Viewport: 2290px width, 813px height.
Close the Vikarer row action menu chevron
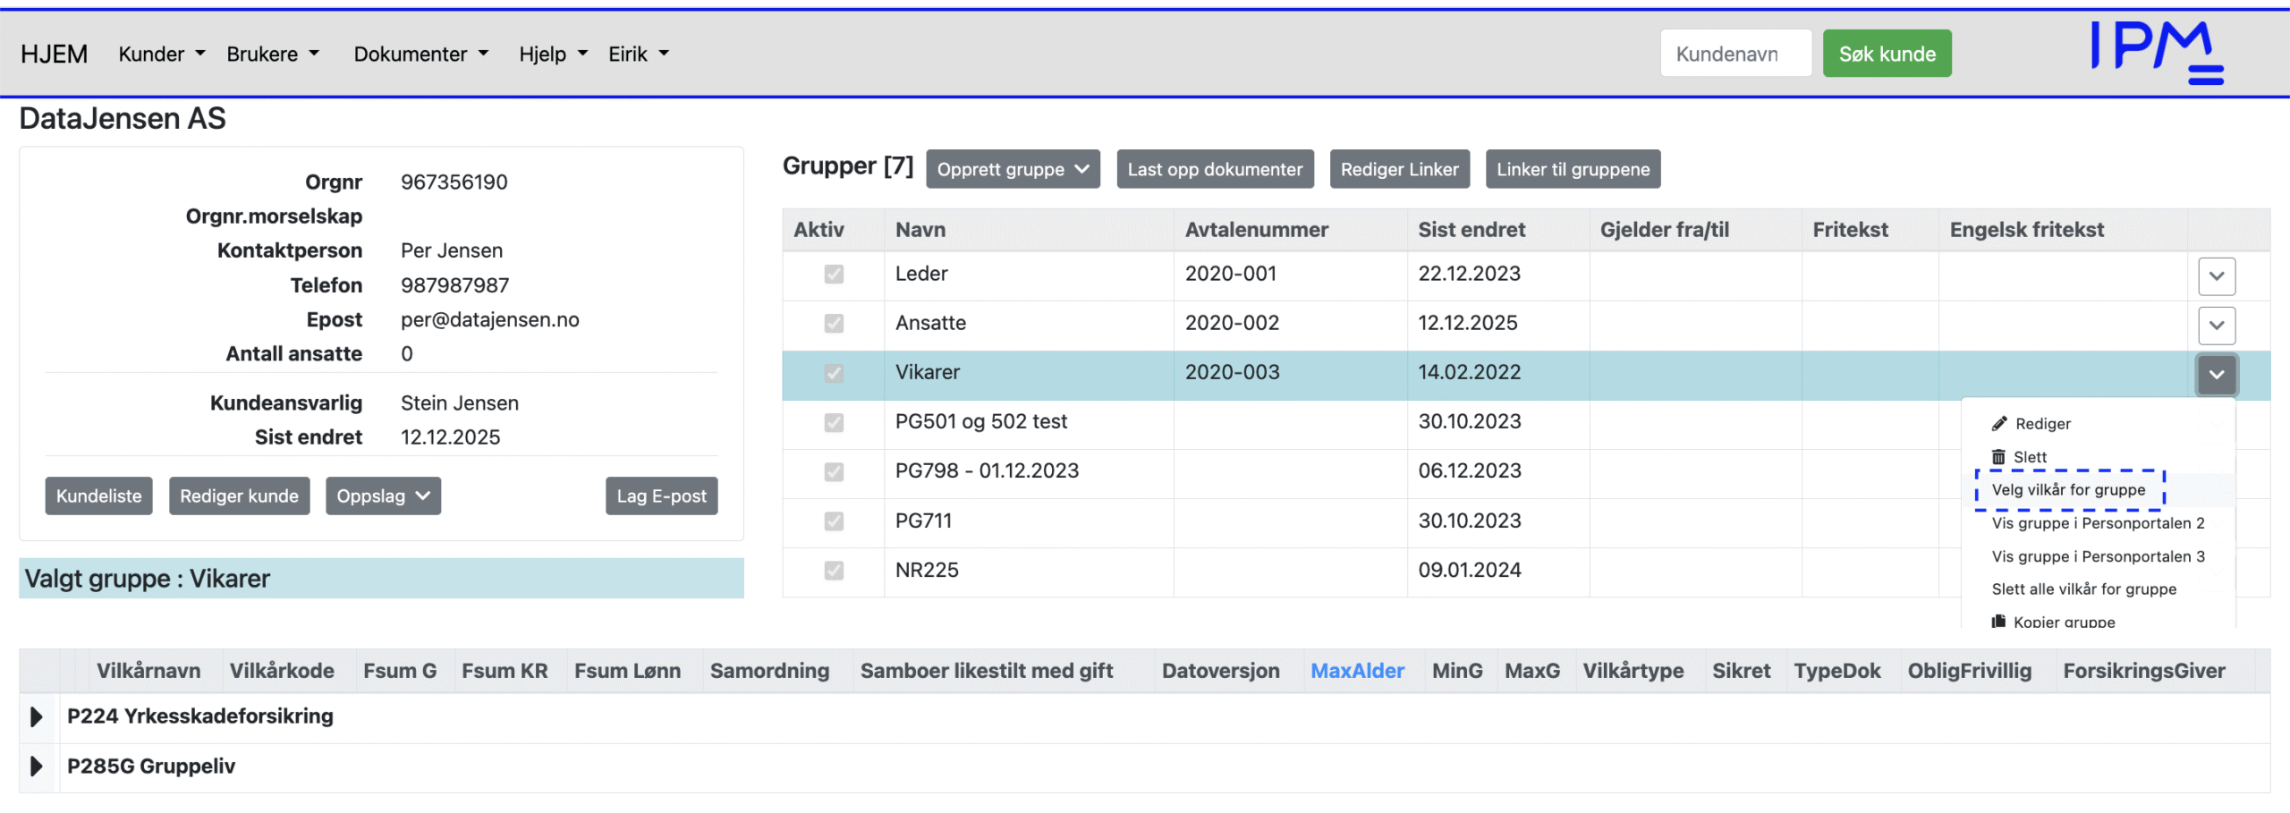coord(2216,375)
